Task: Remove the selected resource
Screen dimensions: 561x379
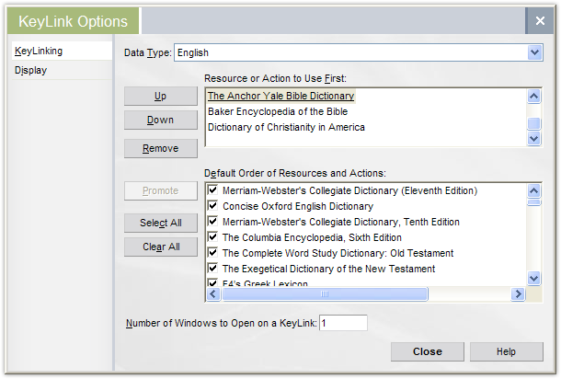Action: tap(161, 148)
